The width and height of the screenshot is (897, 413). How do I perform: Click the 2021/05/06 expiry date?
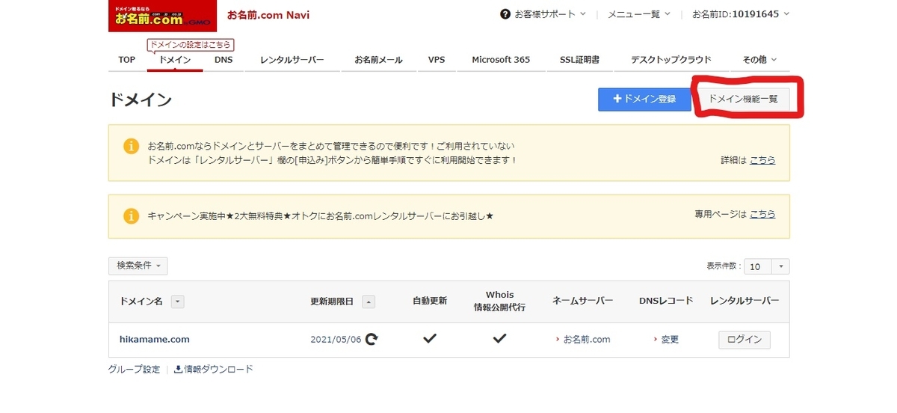coord(336,339)
